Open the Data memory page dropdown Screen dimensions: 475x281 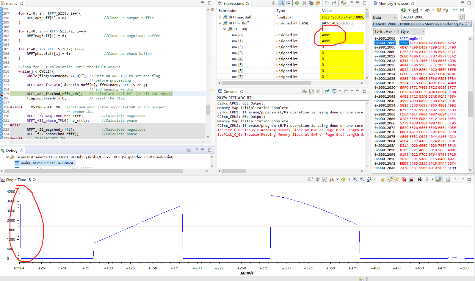[385, 18]
